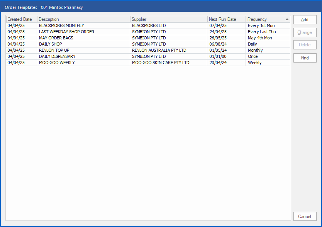Click the Frequency column header
The height and width of the screenshot is (227, 322).
268,19
